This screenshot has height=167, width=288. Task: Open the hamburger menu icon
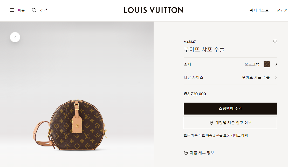[12, 10]
